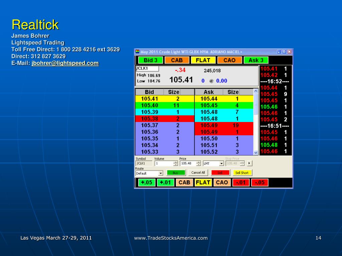This screenshot has height=256, width=342.
Task: Open the LMT order type dropdown
Action: [x=221, y=163]
